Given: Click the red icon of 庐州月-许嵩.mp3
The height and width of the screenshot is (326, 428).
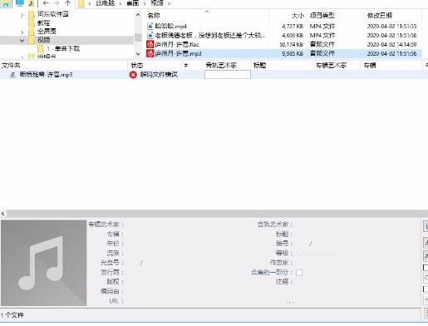Looking at the screenshot, I should coord(150,53).
